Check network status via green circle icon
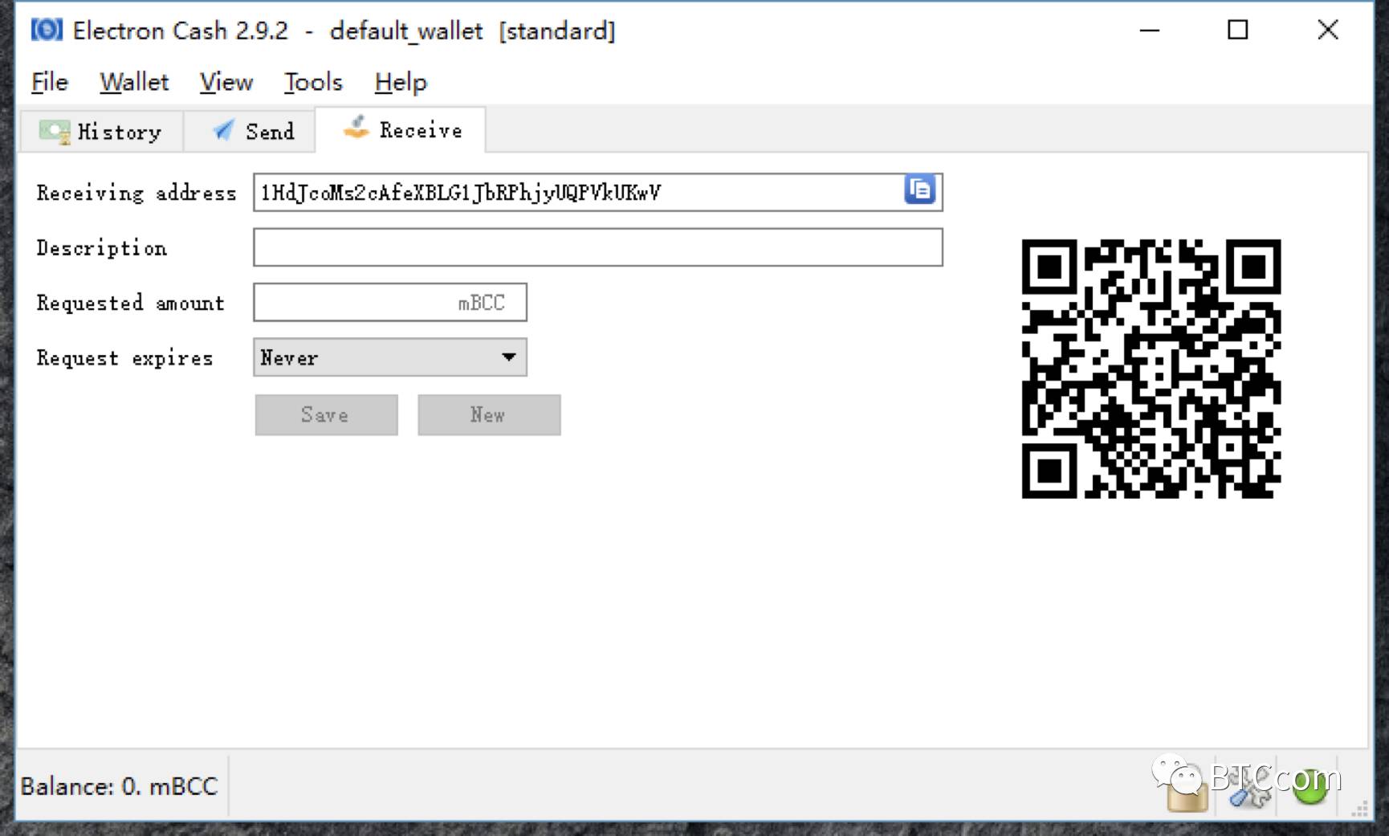1389x836 pixels. point(1310,787)
